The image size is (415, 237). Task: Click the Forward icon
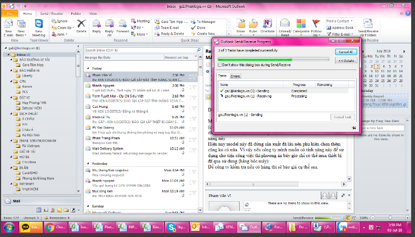123,24
